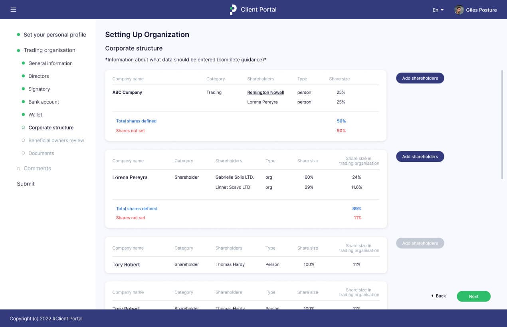Open Beneficial owners review step
Image resolution: width=507 pixels, height=327 pixels.
click(56, 140)
